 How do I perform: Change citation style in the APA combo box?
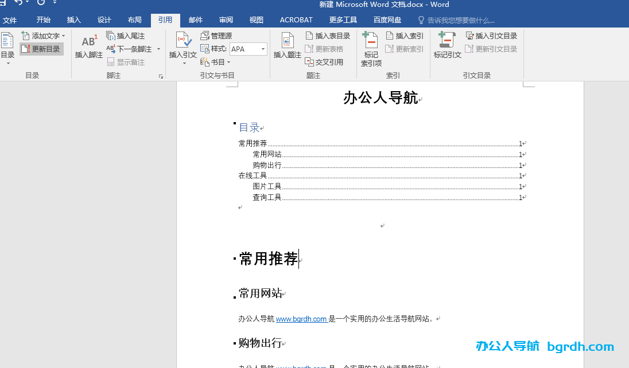coord(248,49)
